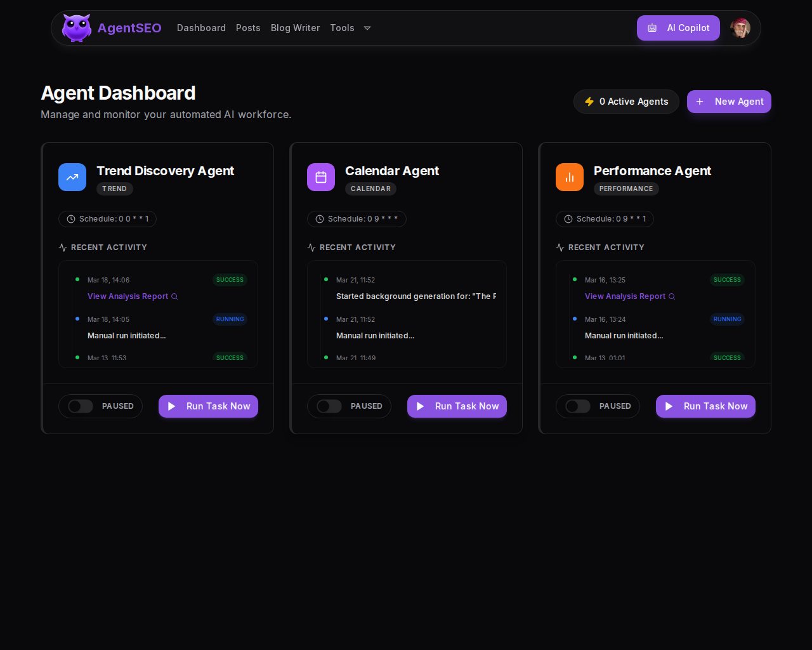This screenshot has height=650, width=812.
Task: Click the play icon on Calendar Agent's Run Task Now
Action: tap(420, 406)
